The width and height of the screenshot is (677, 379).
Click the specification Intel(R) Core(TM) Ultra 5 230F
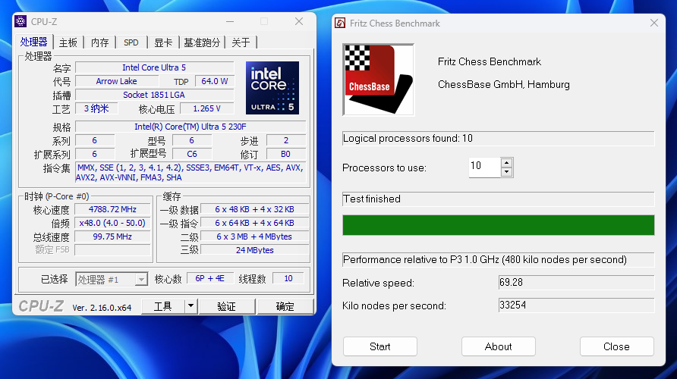click(191, 127)
